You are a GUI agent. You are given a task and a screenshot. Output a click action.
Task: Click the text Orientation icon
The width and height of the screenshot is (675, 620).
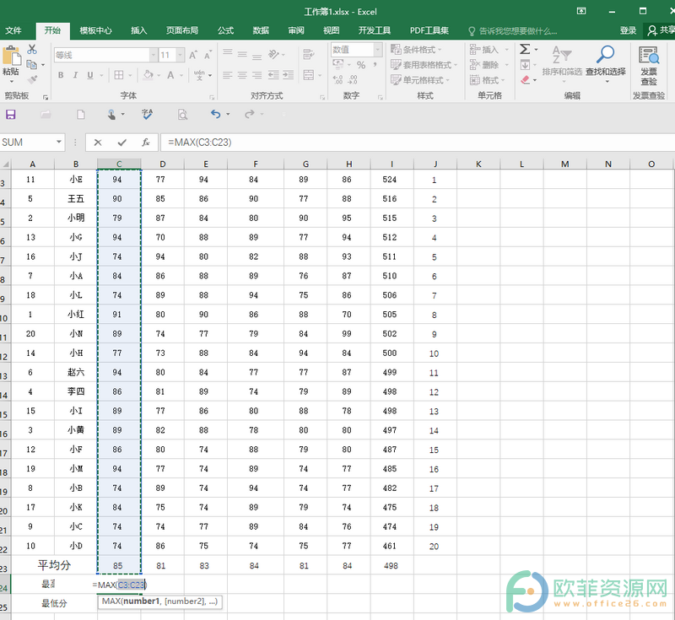pyautogui.click(x=273, y=54)
